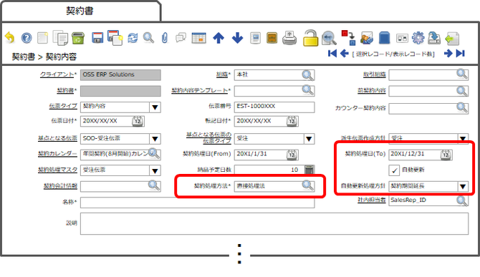Create a new record with New icon

42,38
